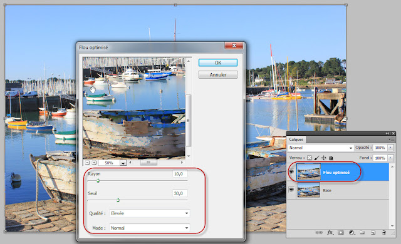Delete layer with the trash icon
401x244 pixels.
[x=383, y=233]
